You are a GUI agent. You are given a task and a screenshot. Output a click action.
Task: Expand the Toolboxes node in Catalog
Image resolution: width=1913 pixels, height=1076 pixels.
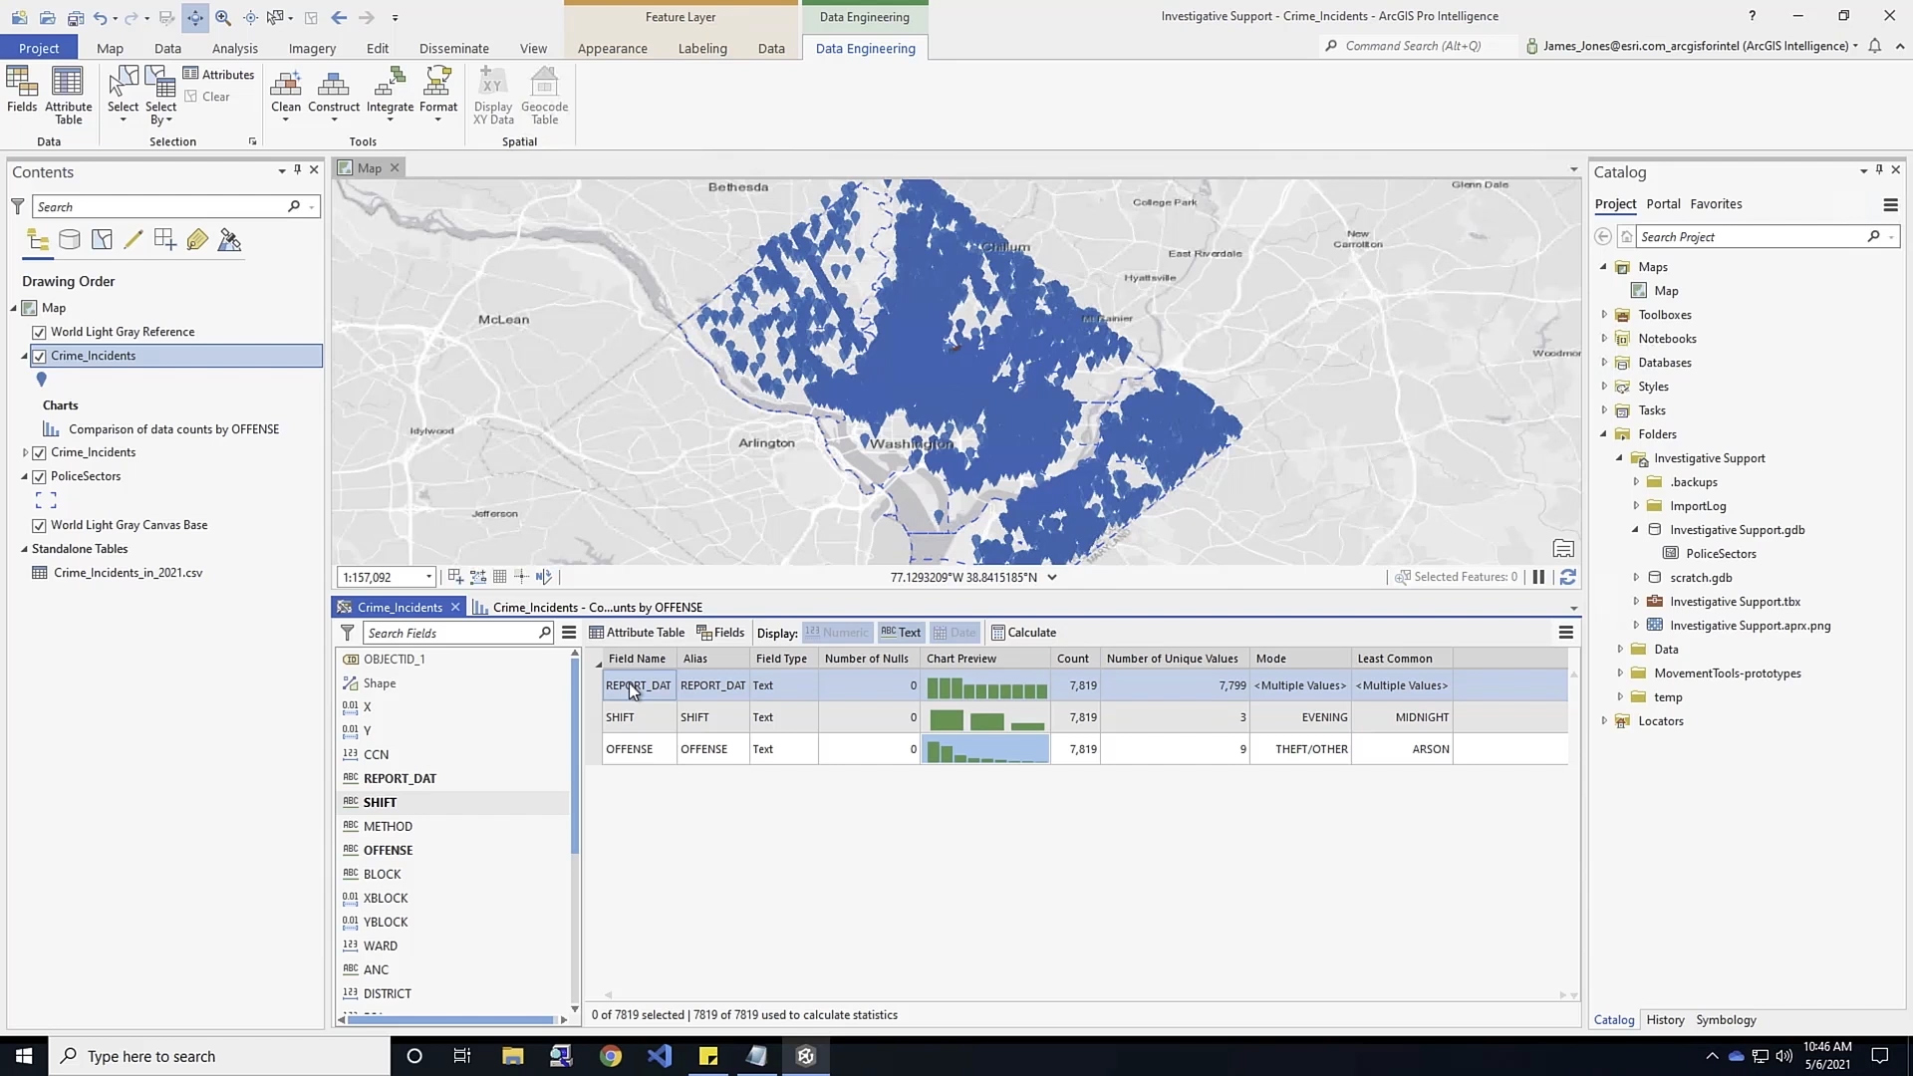click(1604, 315)
